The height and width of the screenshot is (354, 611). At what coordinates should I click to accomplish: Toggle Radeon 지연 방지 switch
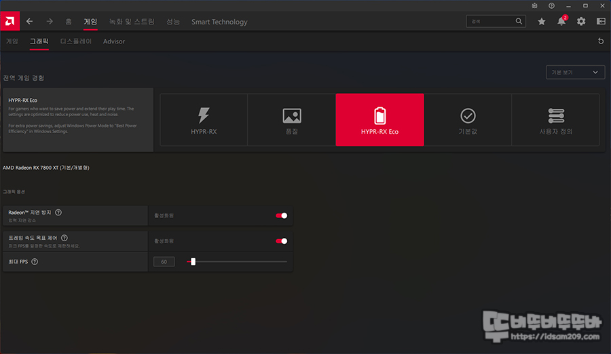point(281,215)
